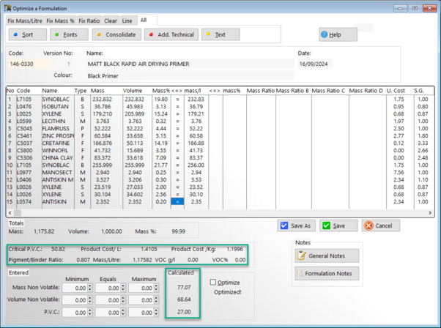The width and height of the screenshot is (441, 328).
Task: Click Mass Non Volatile Maximum spinner arrows
Action: tap(156, 288)
